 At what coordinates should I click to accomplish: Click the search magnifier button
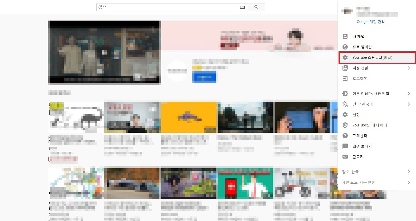point(256,7)
